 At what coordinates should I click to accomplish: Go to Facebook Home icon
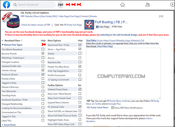click(122, 5)
